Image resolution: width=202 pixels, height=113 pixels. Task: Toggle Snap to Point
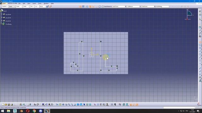[x=83, y=6]
